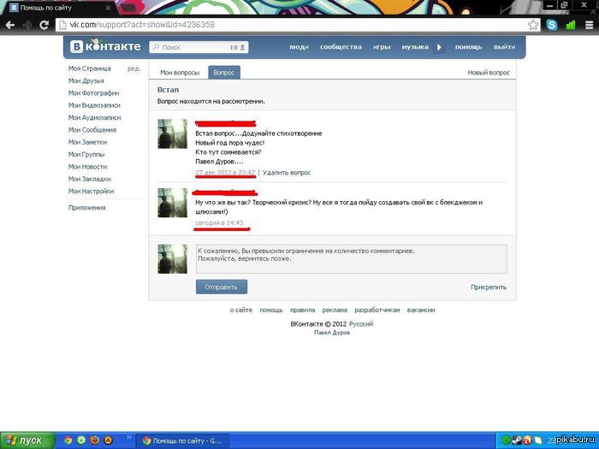Click the browser back arrow
599x449 pixels.
tap(9, 26)
